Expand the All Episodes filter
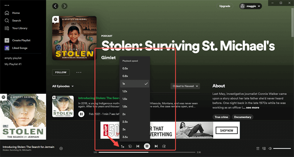The image size is (294, 157). pos(63,86)
